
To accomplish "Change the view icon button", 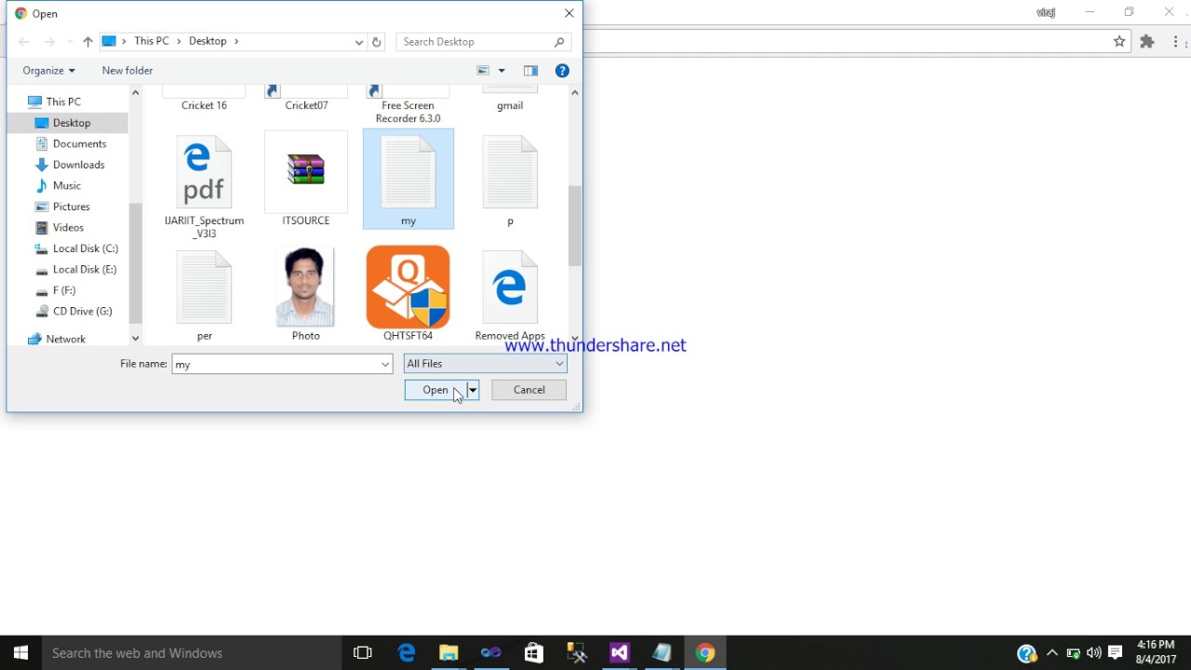I will [x=483, y=71].
